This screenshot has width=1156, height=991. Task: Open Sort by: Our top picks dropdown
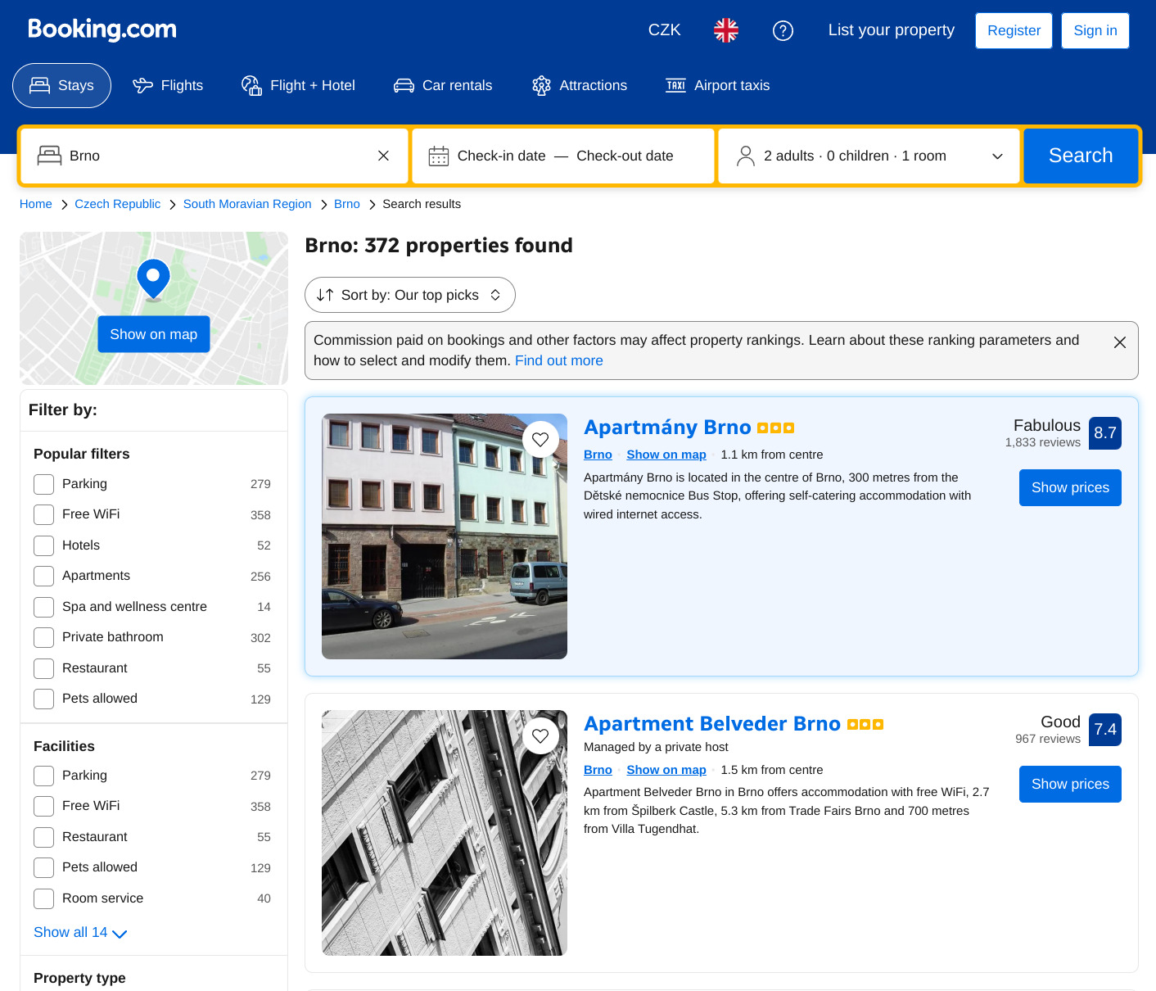(410, 295)
